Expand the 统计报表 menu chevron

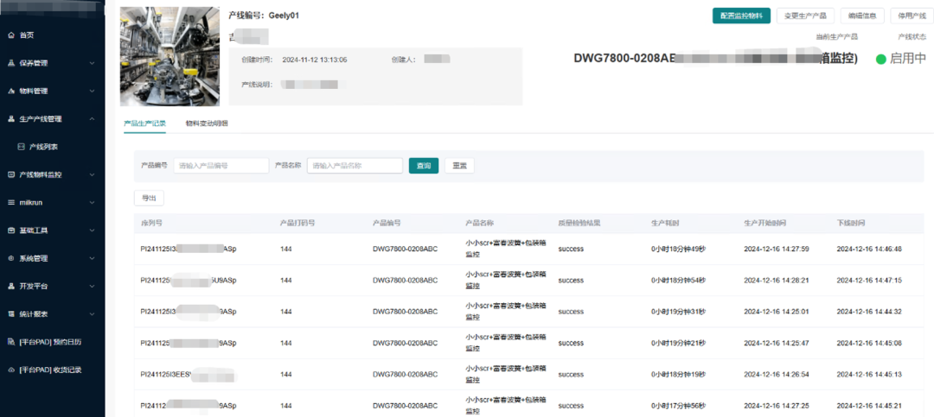coord(92,314)
